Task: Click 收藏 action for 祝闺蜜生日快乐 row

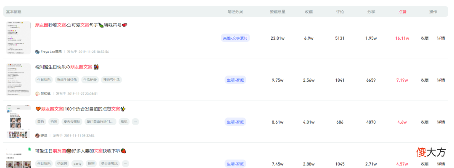Action: pos(425,80)
